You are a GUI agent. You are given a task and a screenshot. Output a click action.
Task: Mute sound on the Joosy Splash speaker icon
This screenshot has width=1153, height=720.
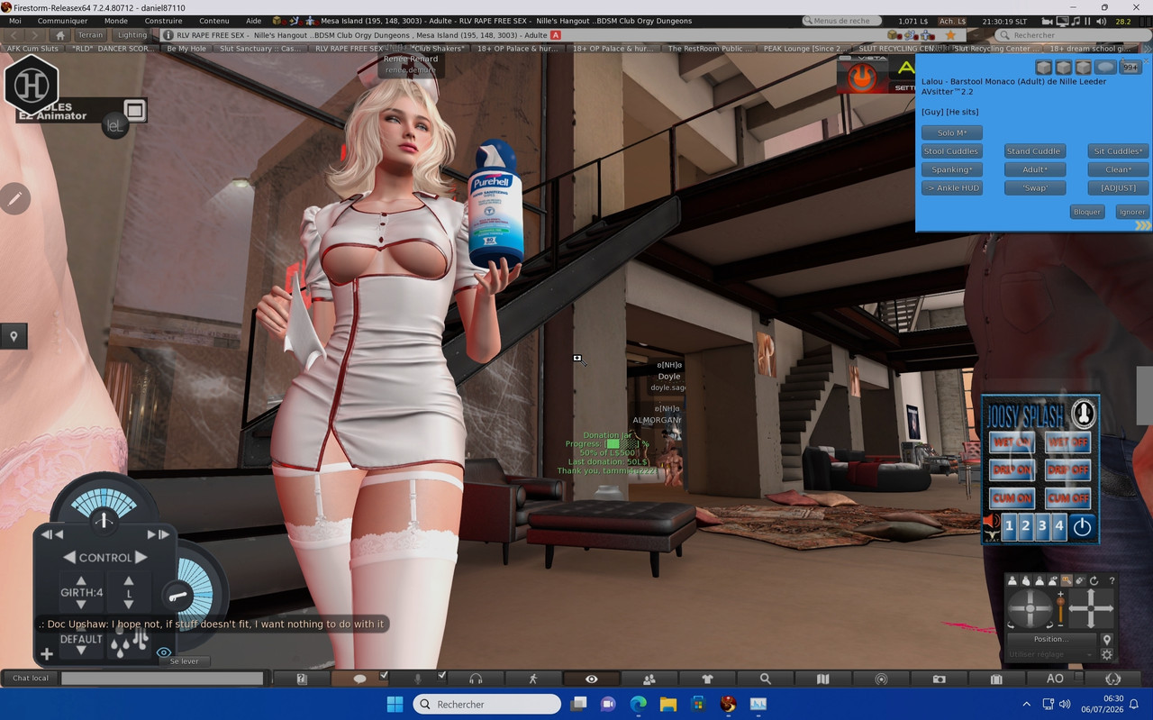(x=991, y=522)
